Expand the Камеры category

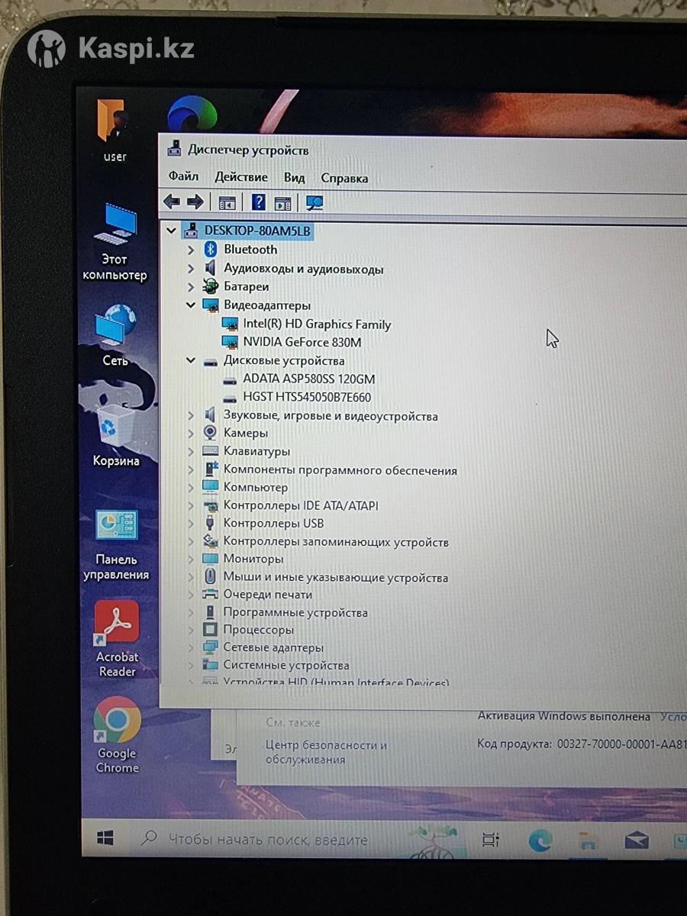coord(191,433)
